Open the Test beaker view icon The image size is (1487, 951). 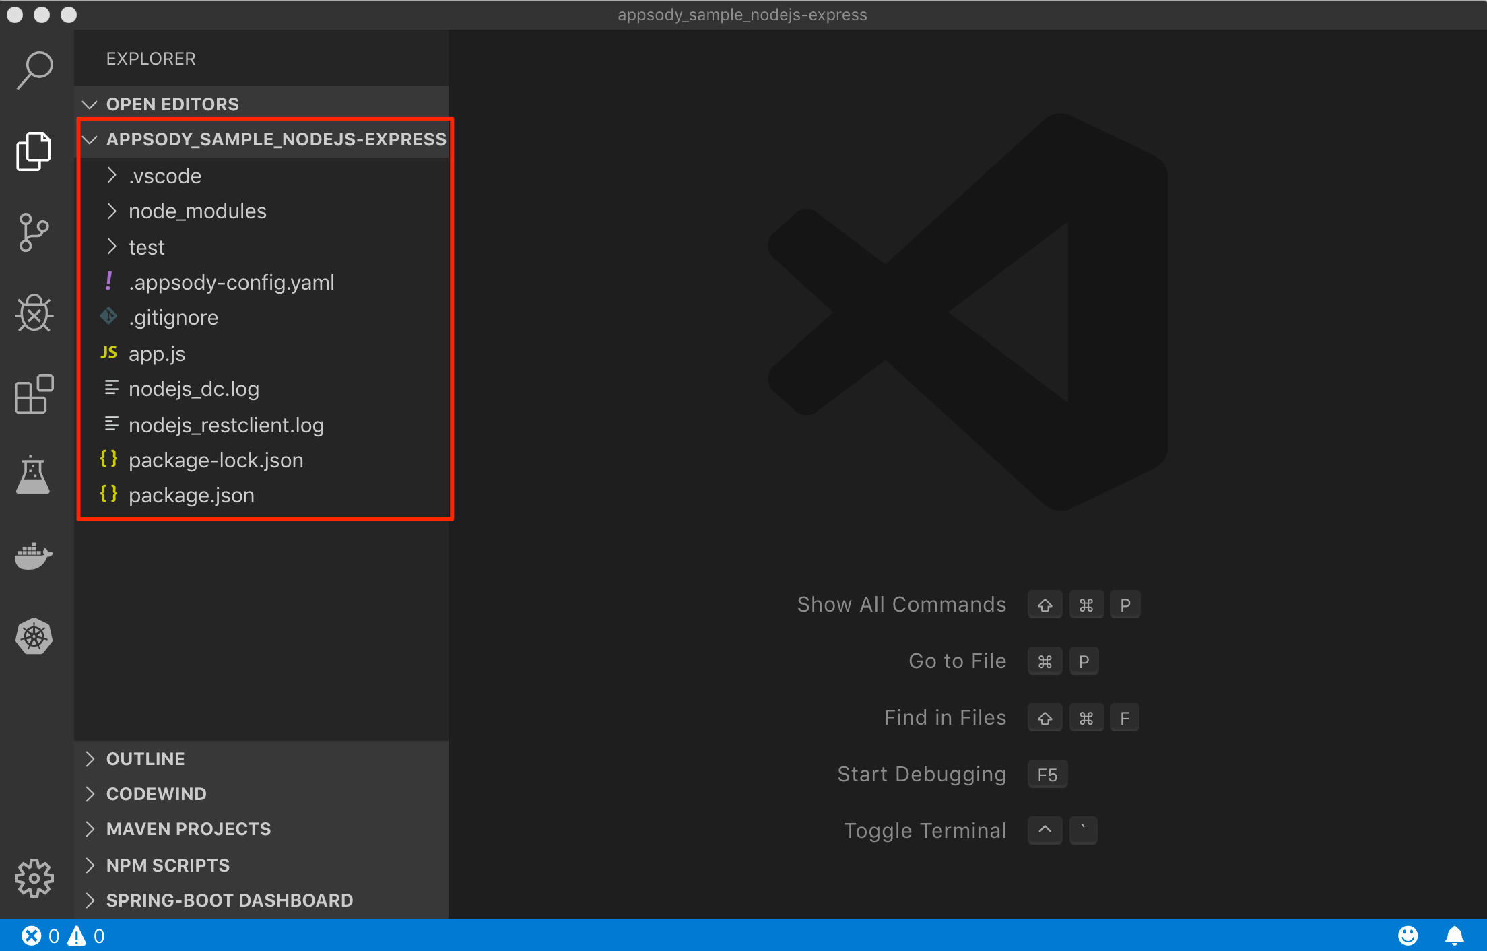click(x=33, y=475)
